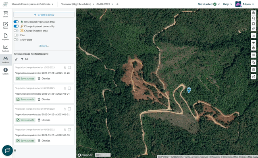The height and width of the screenshot is (158, 258).
Task: Disable Unseasonal vegetation drop toggle
Action: tap(16, 22)
